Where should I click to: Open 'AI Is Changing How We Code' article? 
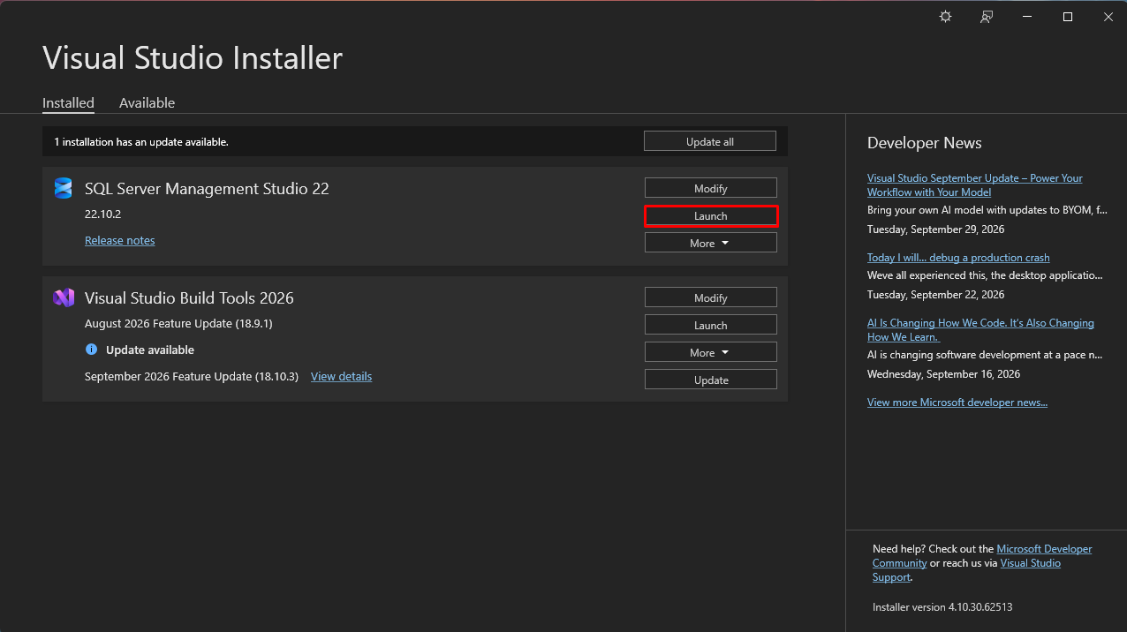(980, 329)
